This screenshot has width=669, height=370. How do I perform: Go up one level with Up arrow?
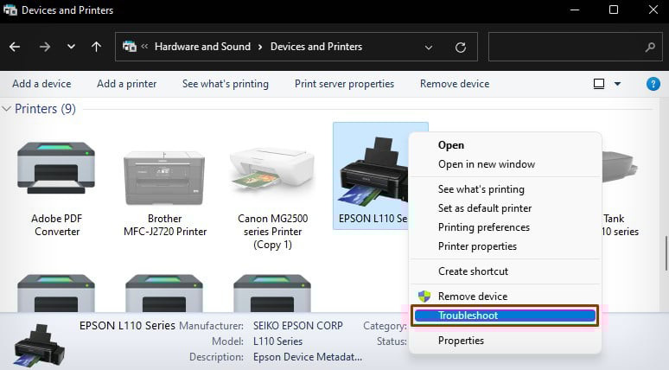[97, 47]
